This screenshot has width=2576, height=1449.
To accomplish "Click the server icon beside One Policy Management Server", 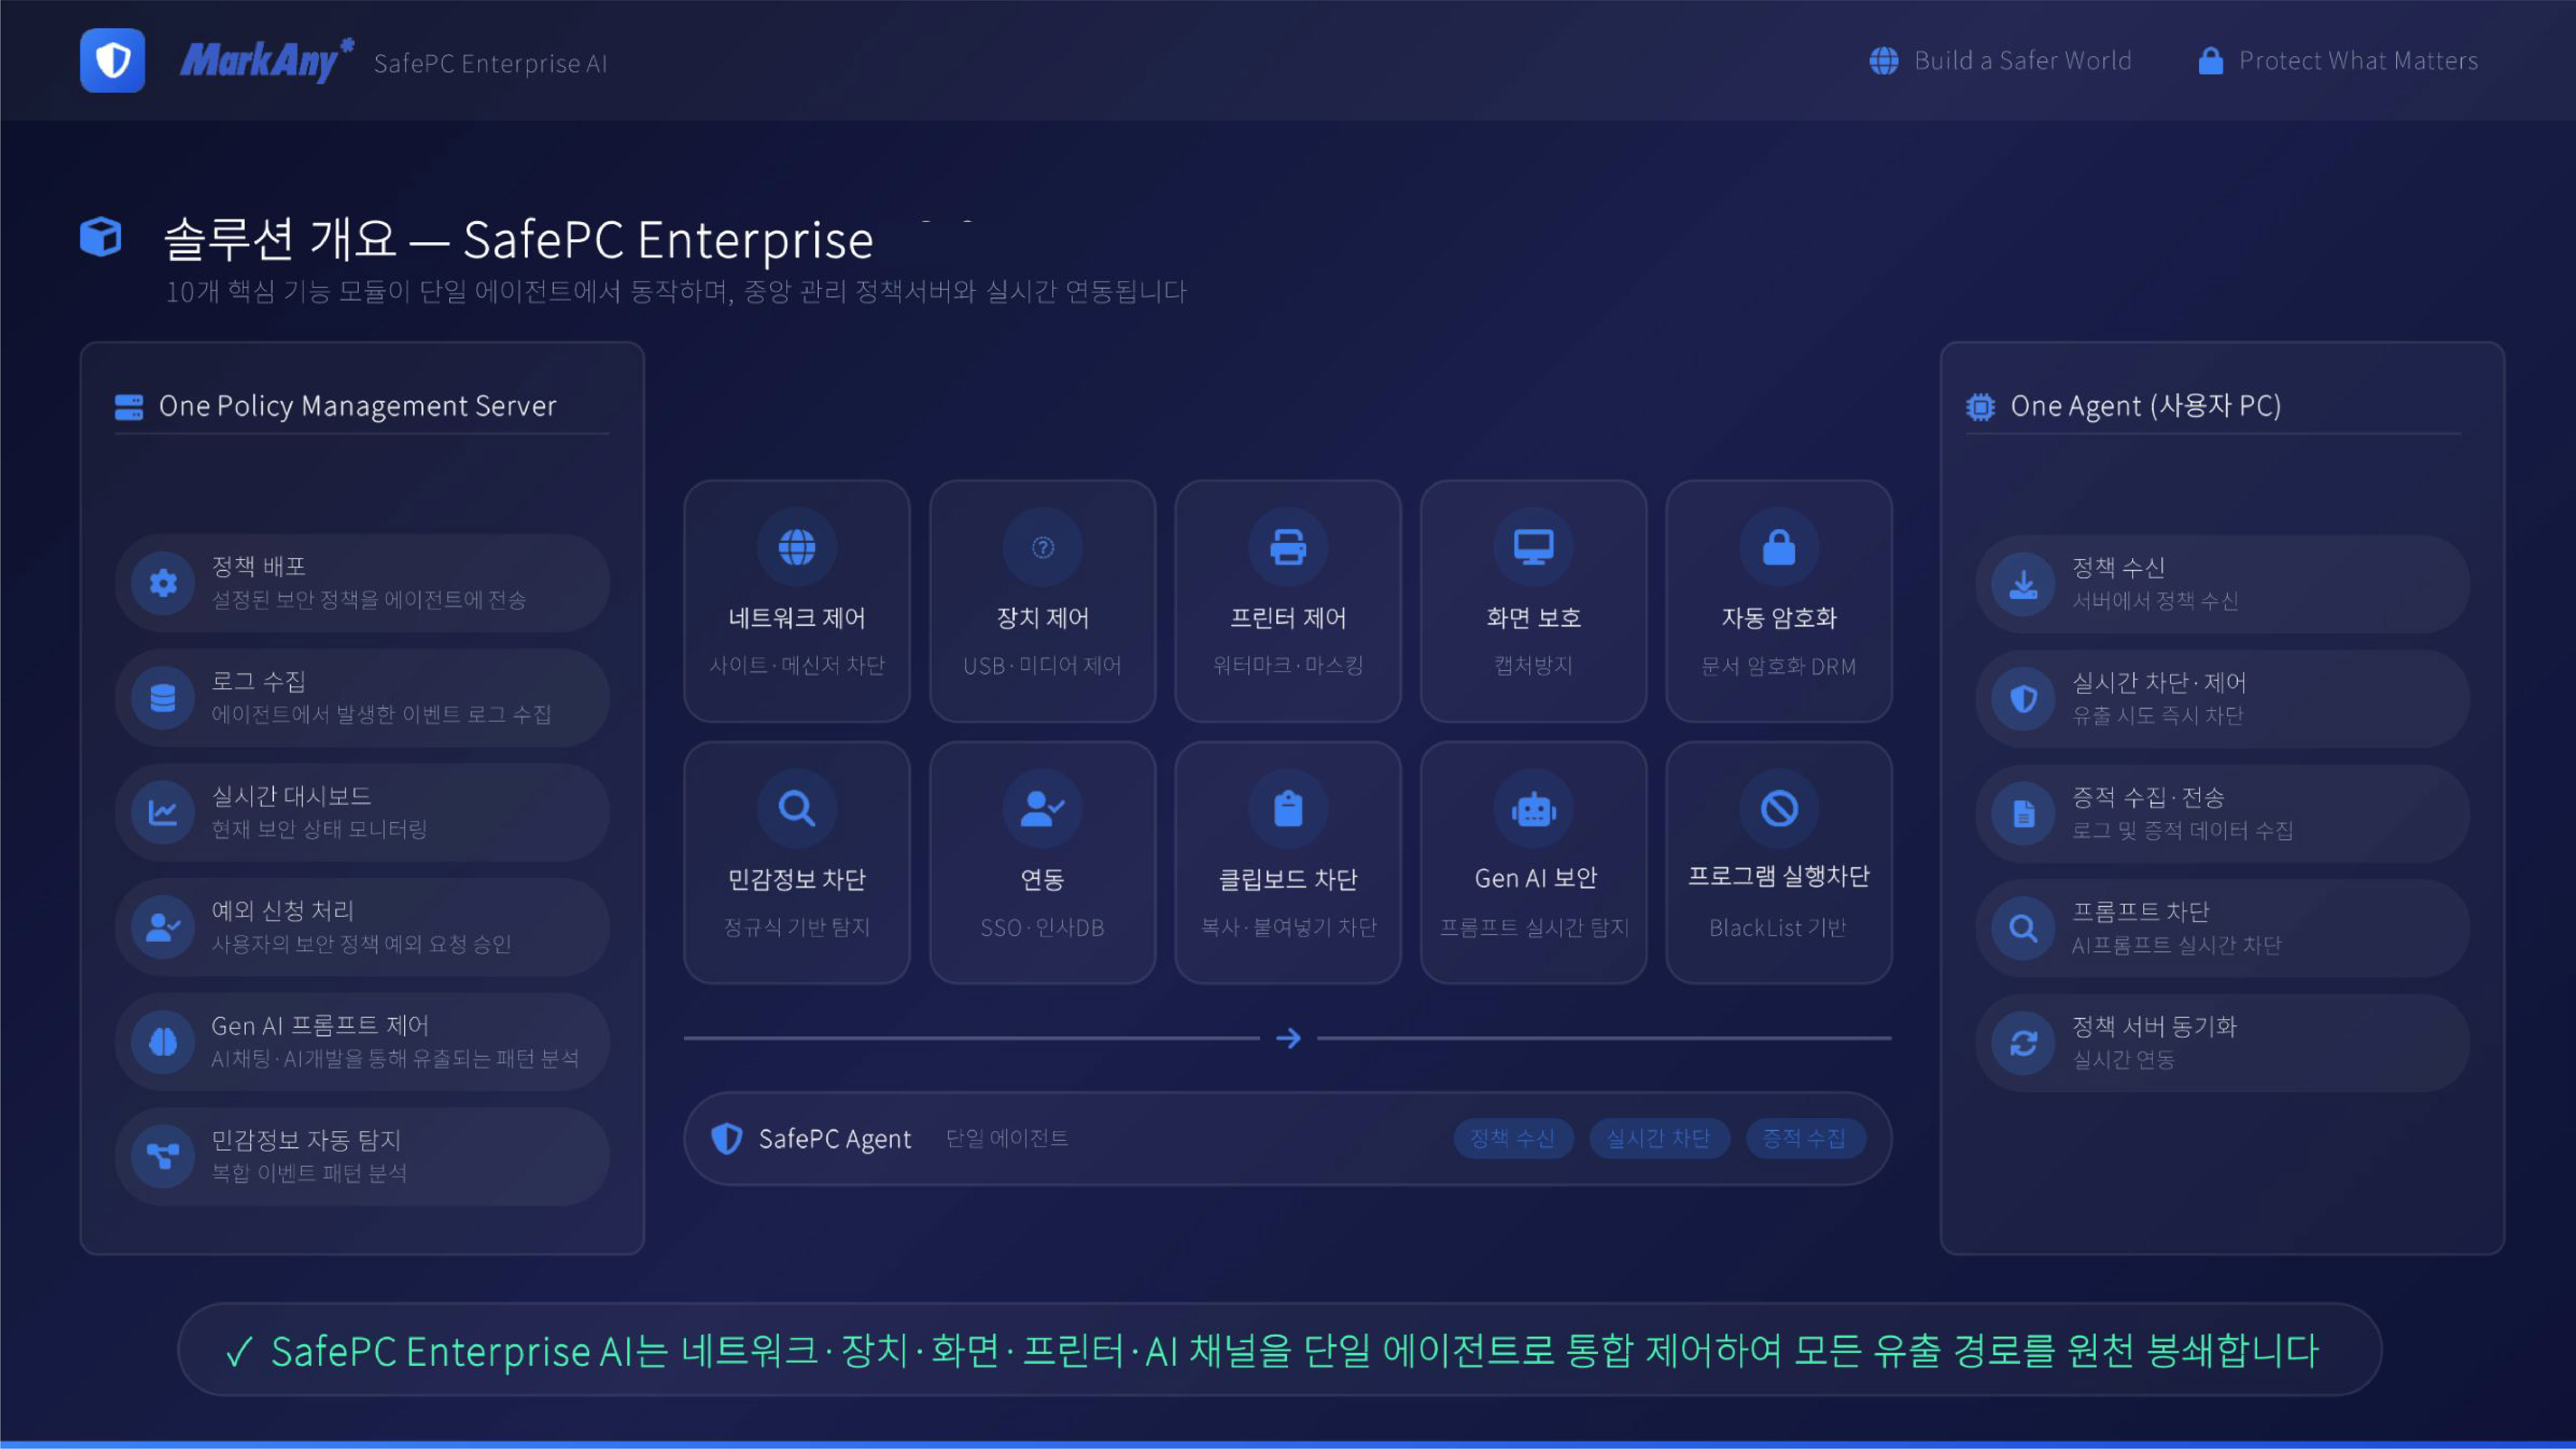I will 129,407.
